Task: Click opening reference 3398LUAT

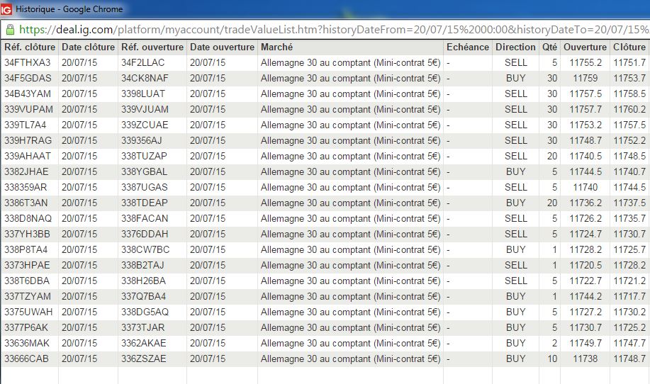Action: coord(143,94)
